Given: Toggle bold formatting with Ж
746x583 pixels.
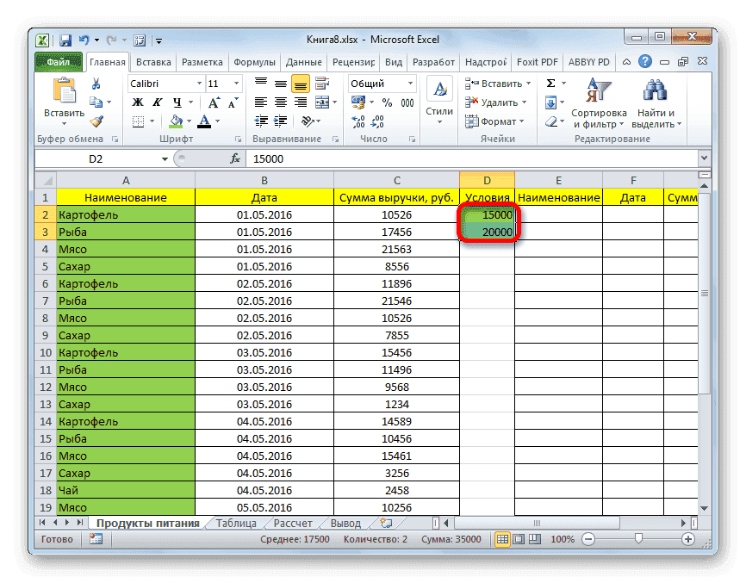Looking at the screenshot, I should pos(136,102).
